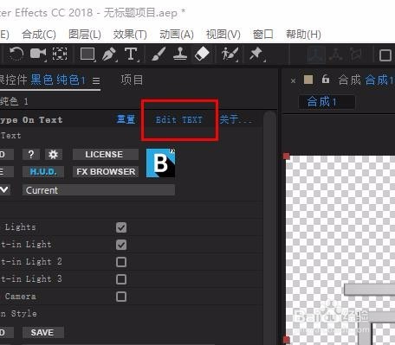The image size is (395, 345).
Task: Click the local axis mode icon
Action: click(x=315, y=54)
